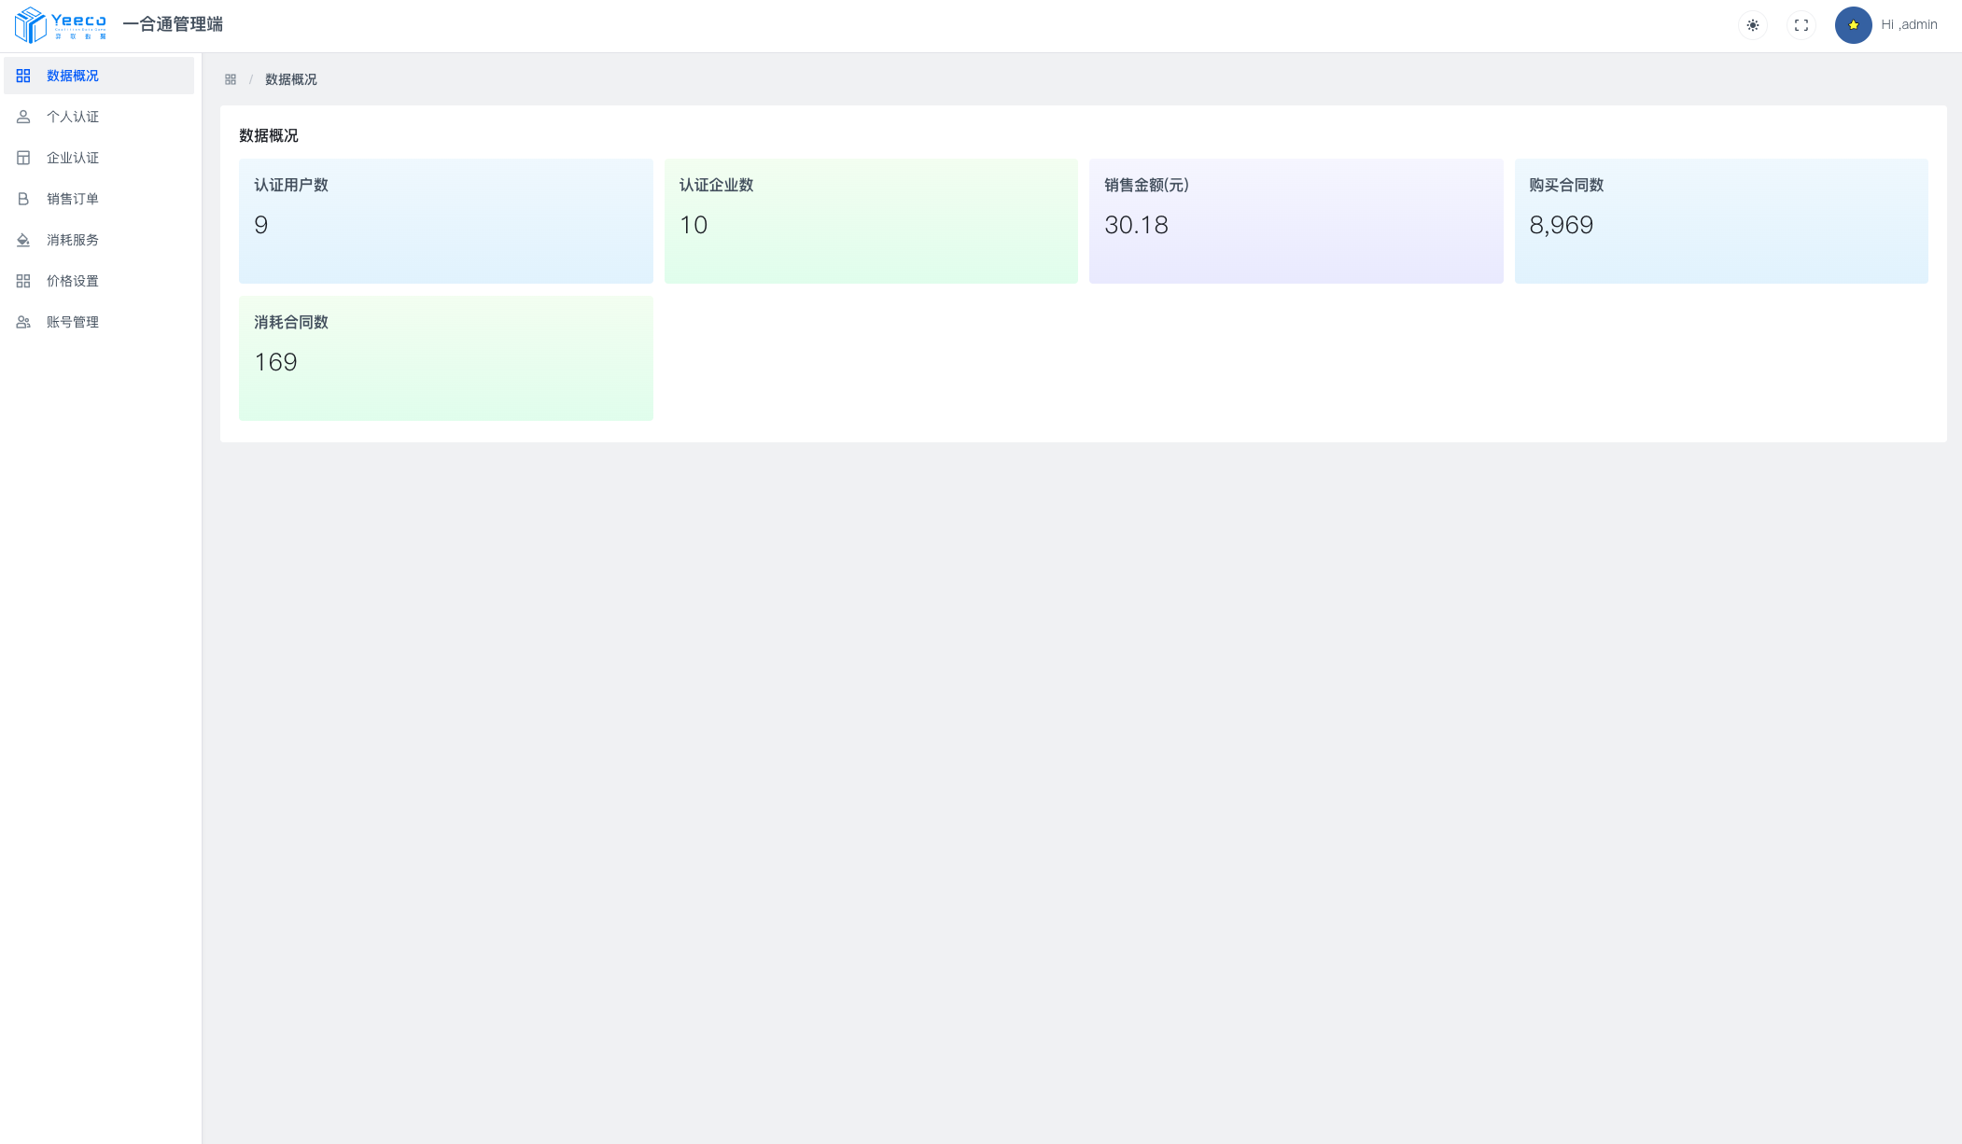Viewport: 1962px width, 1144px height.
Task: Select 销售订单 menu item
Action: pyautogui.click(x=73, y=199)
